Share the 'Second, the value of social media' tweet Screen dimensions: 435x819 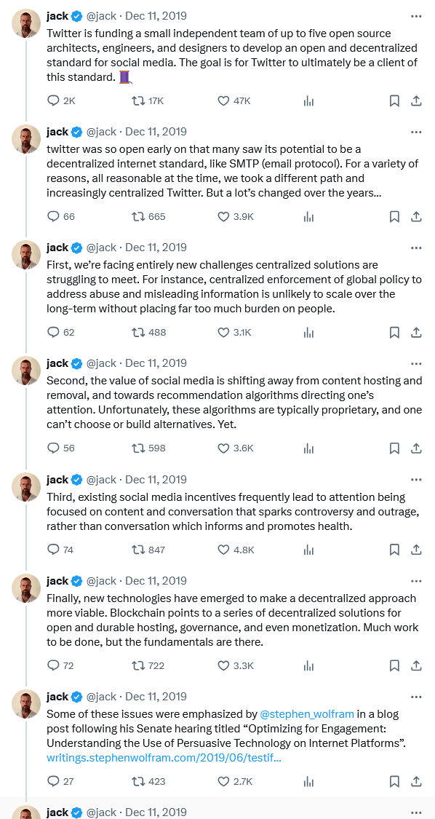pyautogui.click(x=416, y=448)
